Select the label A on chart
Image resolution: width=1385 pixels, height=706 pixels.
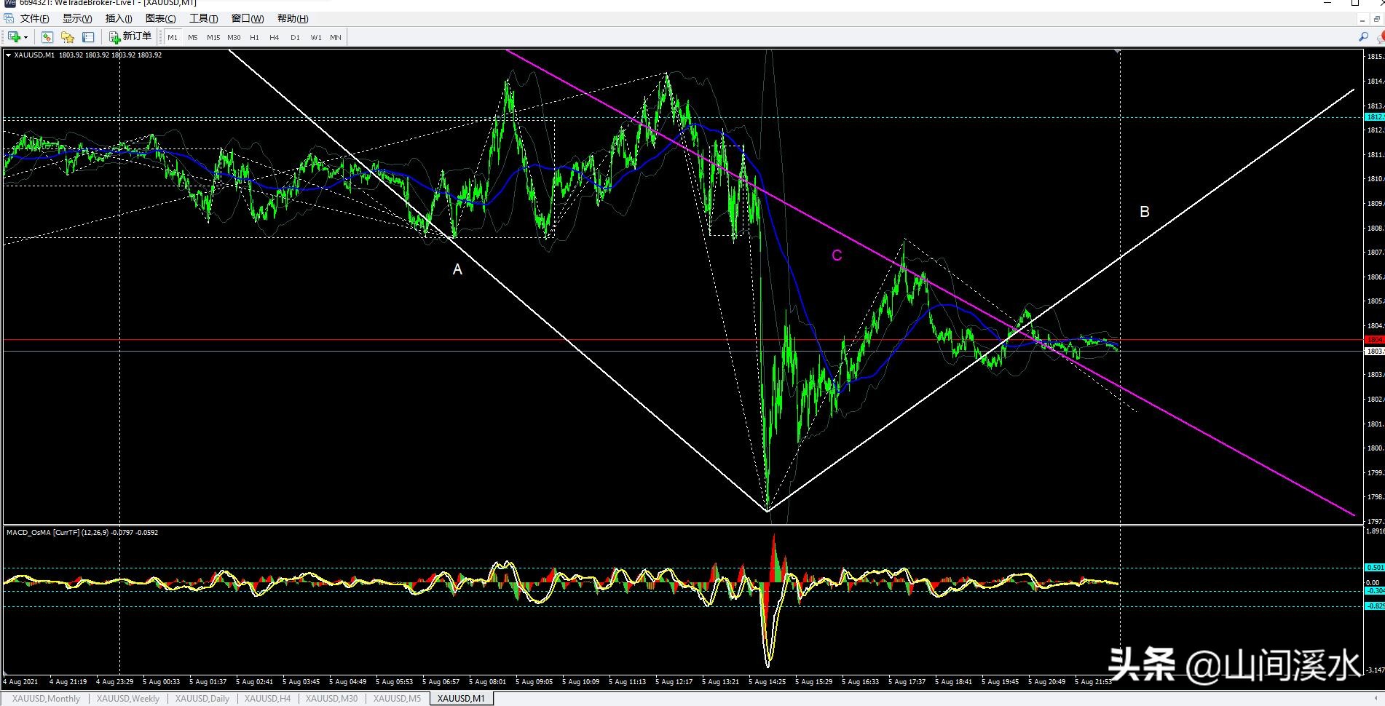point(457,269)
